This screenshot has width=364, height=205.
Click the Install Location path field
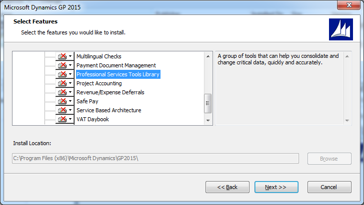[x=155, y=158]
